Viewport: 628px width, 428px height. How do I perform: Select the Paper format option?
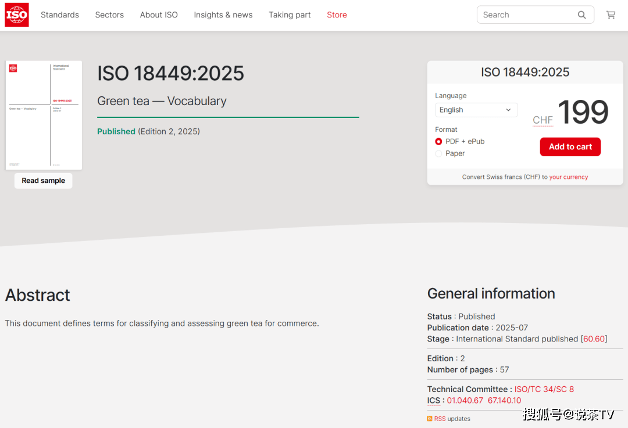pyautogui.click(x=438, y=154)
